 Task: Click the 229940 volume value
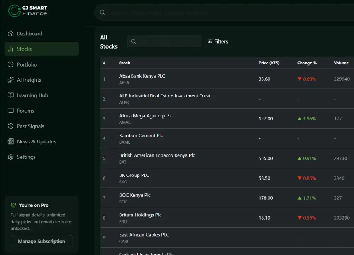coord(342,79)
